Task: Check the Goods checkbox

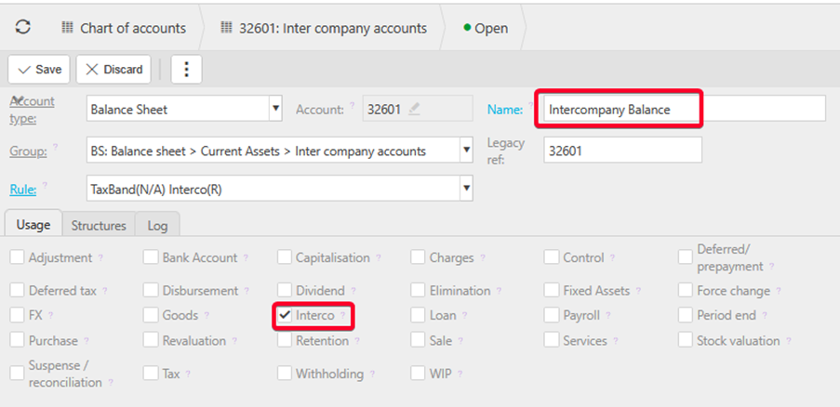Action: (x=151, y=315)
